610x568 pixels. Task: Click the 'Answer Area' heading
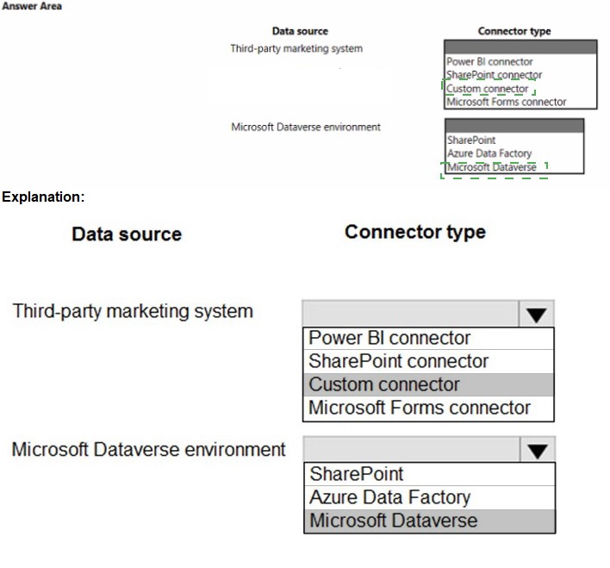[32, 6]
